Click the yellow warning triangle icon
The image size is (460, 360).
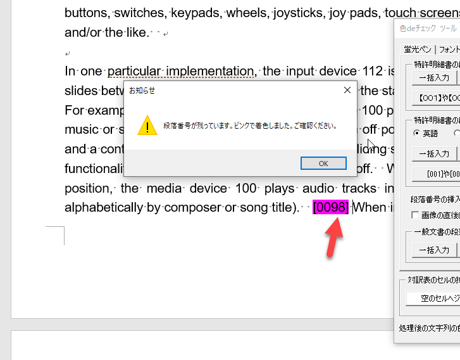(147, 125)
